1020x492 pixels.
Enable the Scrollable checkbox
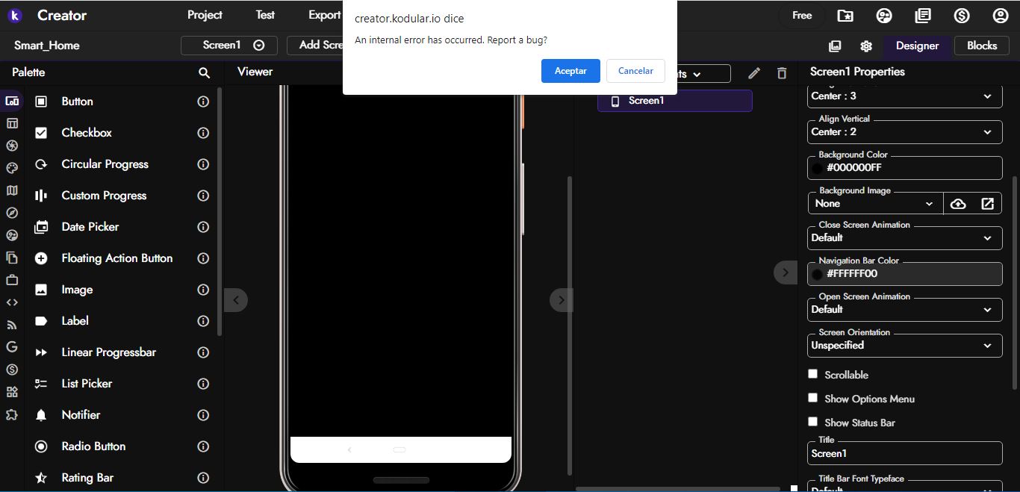coord(813,374)
